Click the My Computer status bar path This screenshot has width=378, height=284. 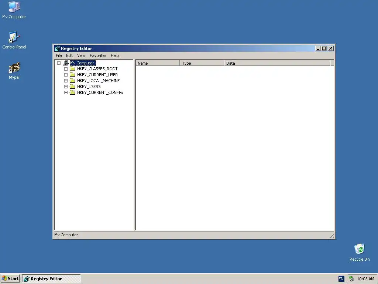66,235
